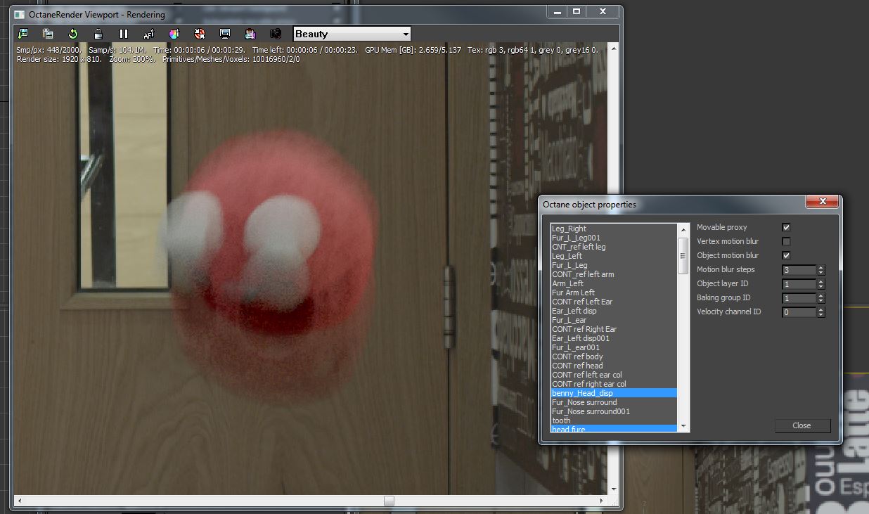
Task: Click the copy-to-clipboard icon in viewport toolbar
Action: click(48, 34)
